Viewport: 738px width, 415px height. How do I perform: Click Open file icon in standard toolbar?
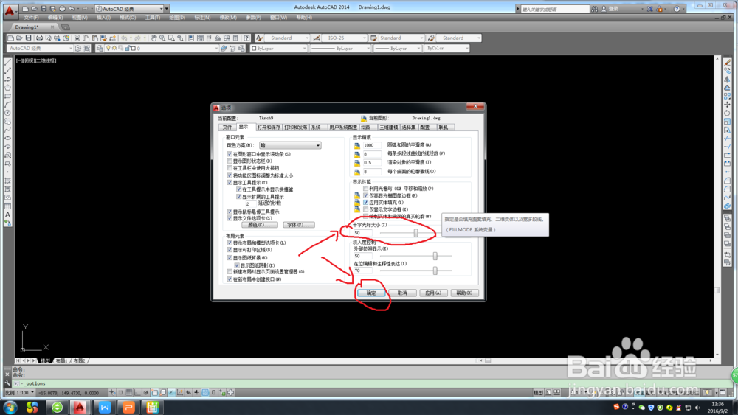[x=19, y=38]
